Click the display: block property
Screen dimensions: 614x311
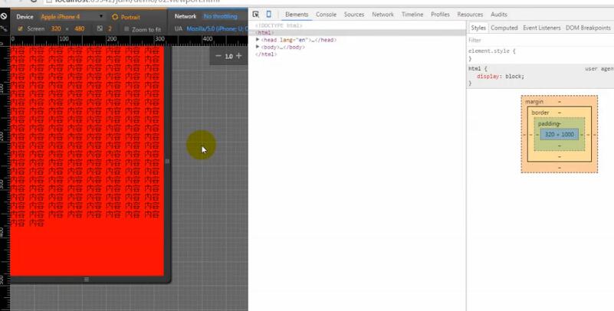tap(501, 77)
